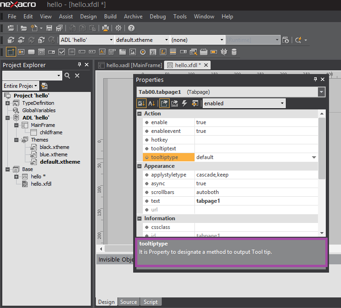Close the hello.xfdl tab

tap(206, 65)
